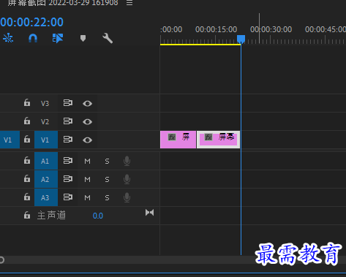Toggle A2 track targeting button
346x277 pixels.
[x=46, y=179]
